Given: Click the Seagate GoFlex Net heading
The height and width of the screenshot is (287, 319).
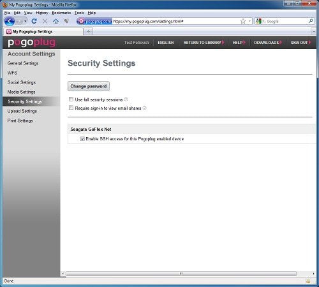Looking at the screenshot, I should coord(91,129).
